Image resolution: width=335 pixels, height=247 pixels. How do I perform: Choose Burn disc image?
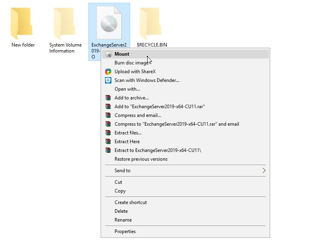tap(185, 63)
